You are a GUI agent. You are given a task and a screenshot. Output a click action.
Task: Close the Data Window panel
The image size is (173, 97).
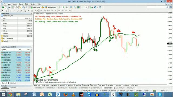(x=32, y=13)
